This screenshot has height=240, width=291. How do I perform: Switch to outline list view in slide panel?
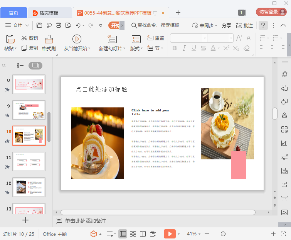click(20, 65)
